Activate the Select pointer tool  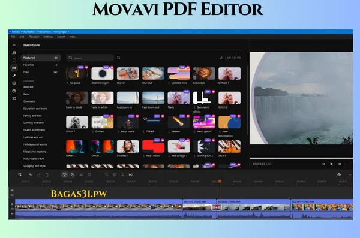coord(65,175)
